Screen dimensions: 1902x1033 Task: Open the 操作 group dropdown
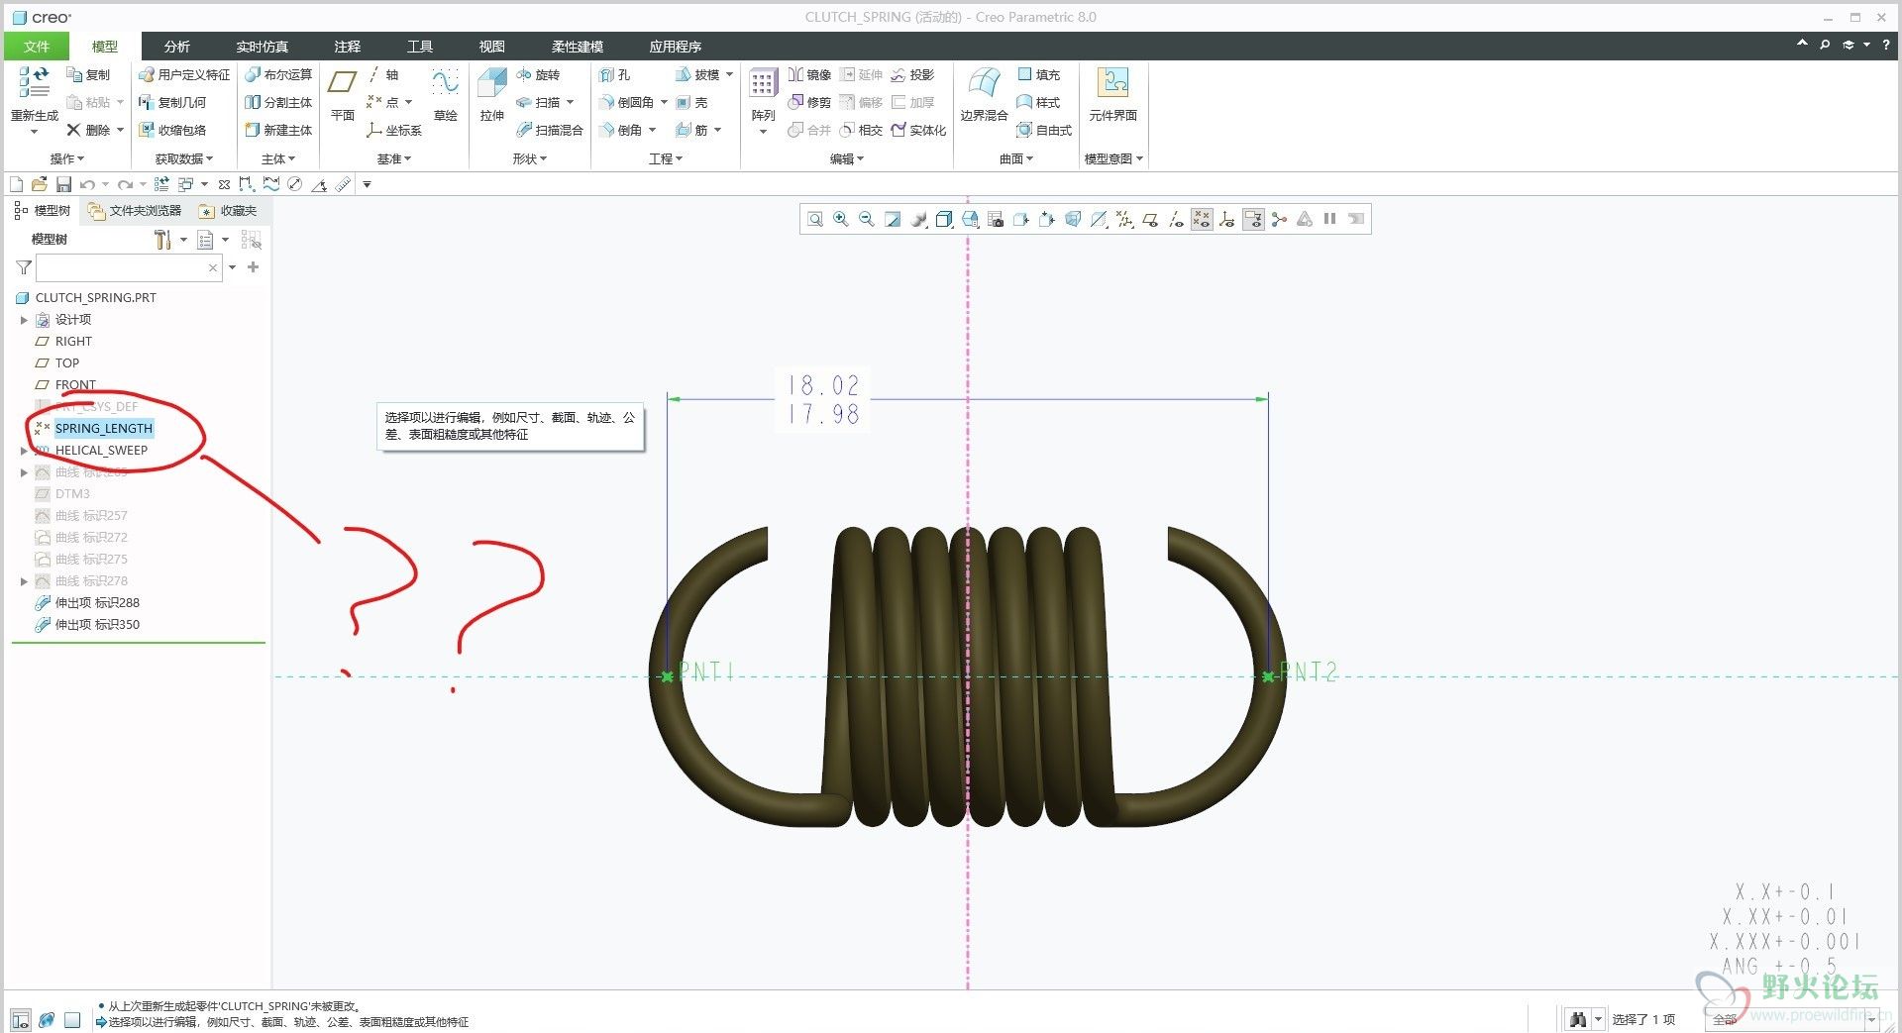coord(67,158)
